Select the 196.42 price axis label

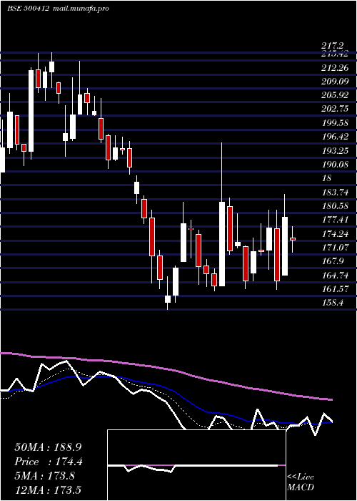tap(335, 137)
